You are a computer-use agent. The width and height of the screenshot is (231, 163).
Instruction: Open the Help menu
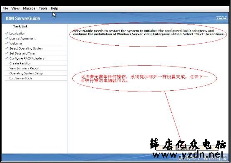[x=55, y=8]
